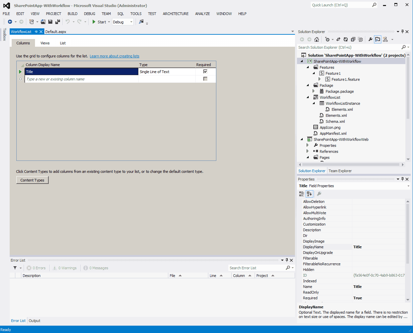The height and width of the screenshot is (333, 413).
Task: Uncheck the Required checkbox for Title column
Action: pyautogui.click(x=205, y=72)
